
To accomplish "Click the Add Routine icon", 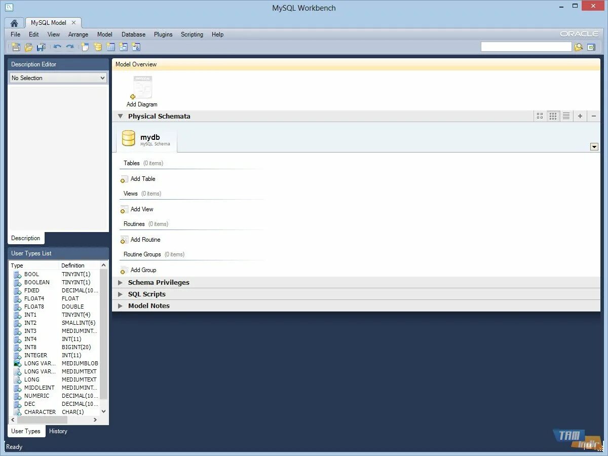I will click(124, 240).
